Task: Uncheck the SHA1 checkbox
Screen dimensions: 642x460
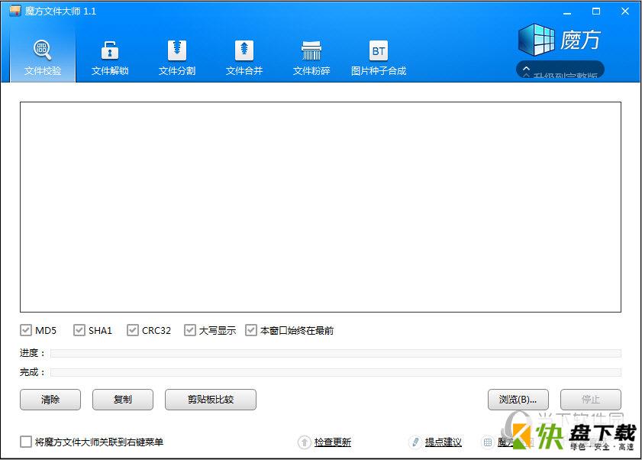Action: tap(79, 330)
